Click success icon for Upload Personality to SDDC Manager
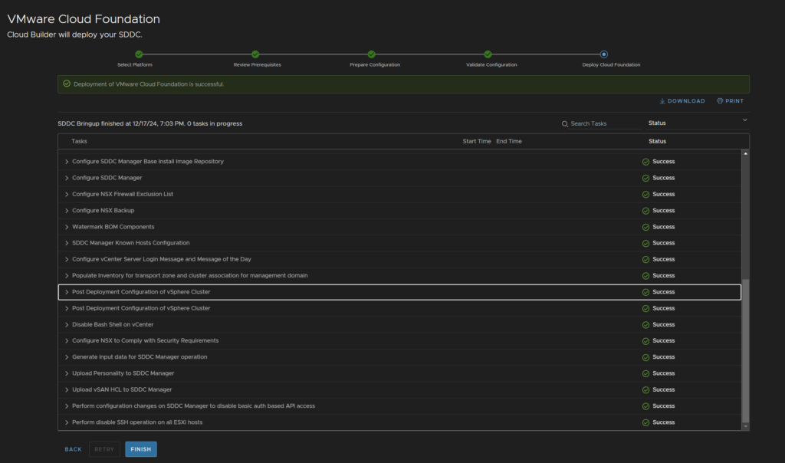Viewport: 785px width, 463px height. (645, 373)
